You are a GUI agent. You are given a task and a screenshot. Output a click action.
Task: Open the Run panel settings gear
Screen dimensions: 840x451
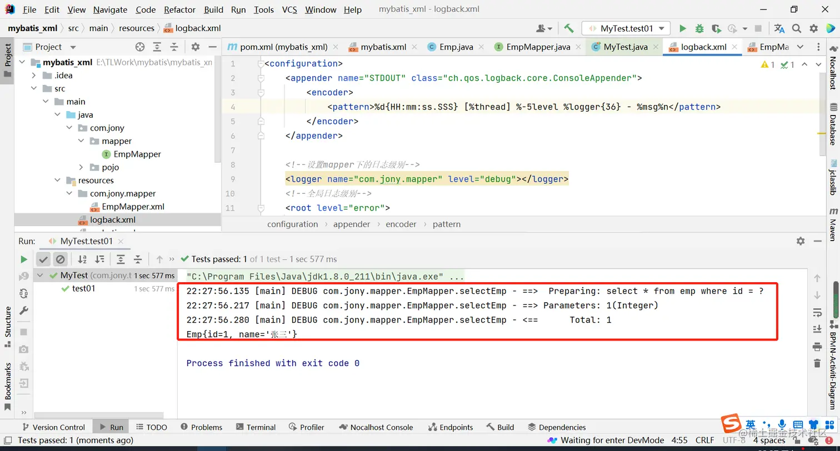click(801, 241)
